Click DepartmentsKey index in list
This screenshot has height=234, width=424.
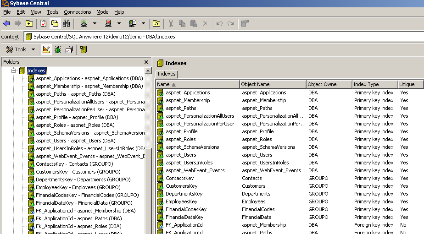(184, 194)
